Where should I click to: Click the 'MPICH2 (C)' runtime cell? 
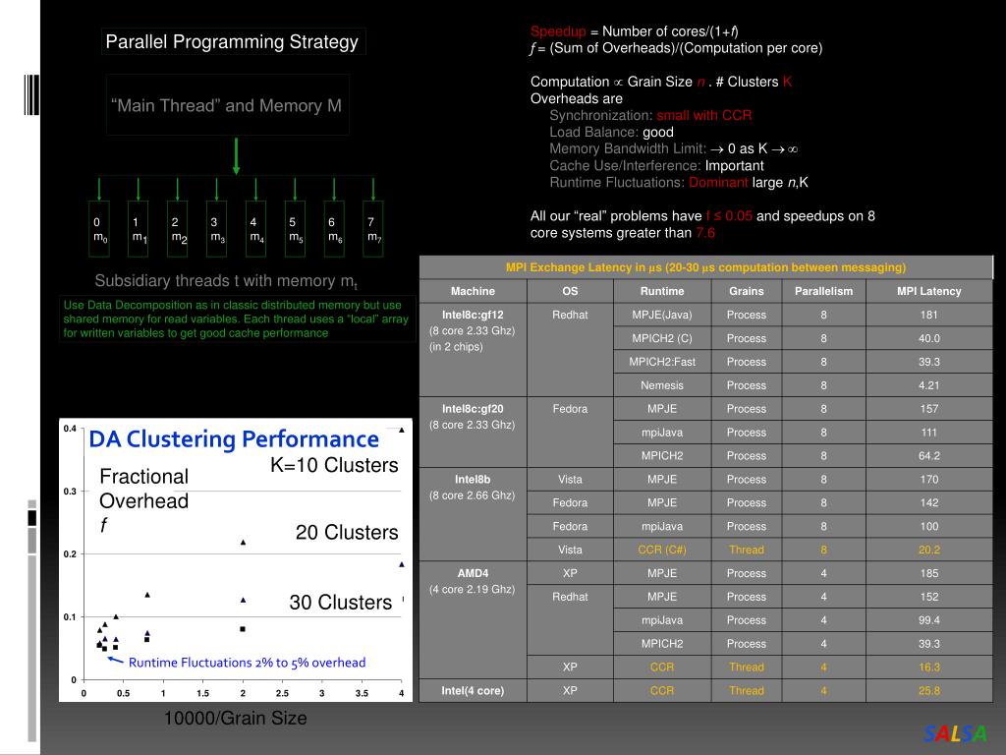pyautogui.click(x=662, y=338)
